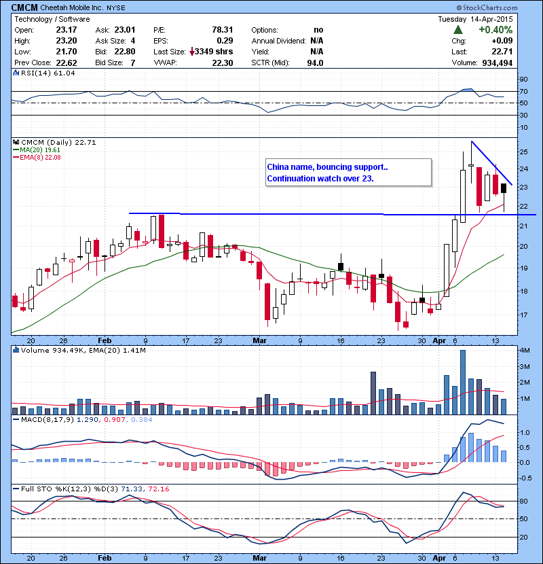543x564 pixels.
Task: Click the Bid price 22.80
Action: coord(125,52)
